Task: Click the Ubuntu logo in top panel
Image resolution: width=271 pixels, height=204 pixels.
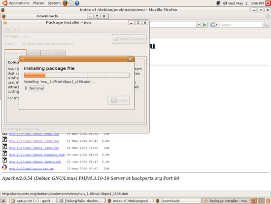Action: pyautogui.click(x=4, y=3)
